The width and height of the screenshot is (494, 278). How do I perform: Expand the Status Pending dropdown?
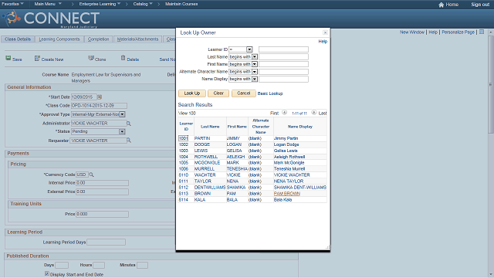pos(122,131)
